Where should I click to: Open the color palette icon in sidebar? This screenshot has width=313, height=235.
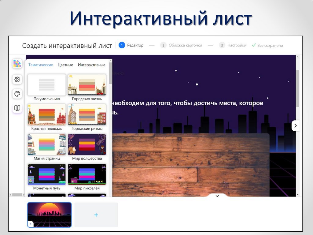coord(17,94)
